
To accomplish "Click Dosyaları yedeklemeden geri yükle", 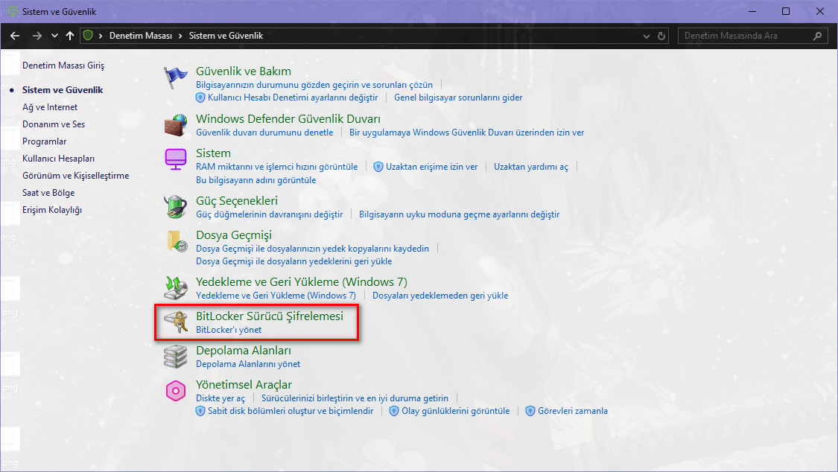I will click(439, 296).
